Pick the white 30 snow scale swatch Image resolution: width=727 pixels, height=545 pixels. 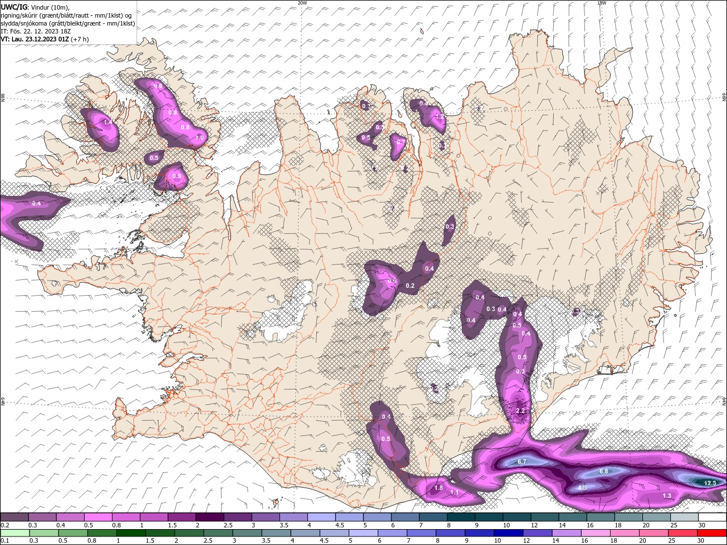[x=712, y=517]
